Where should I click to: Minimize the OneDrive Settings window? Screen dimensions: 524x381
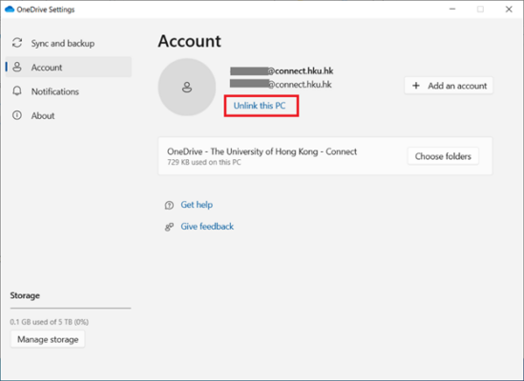452,10
